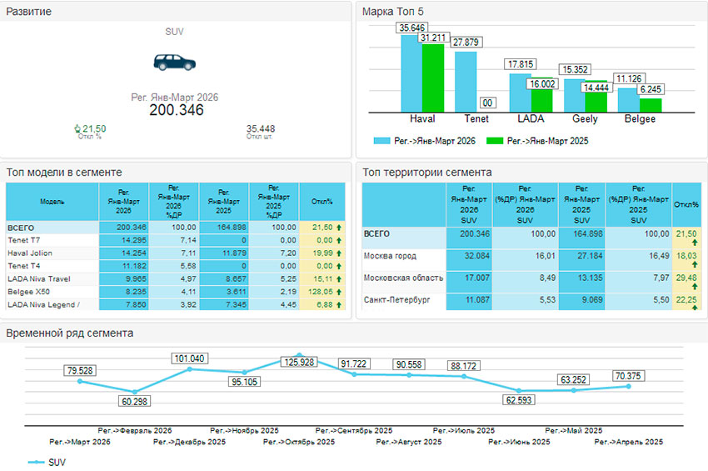This screenshot has height=471, width=708.
Task: Click the growth arrow in Санкт-Петербург row
Action: 686,308
